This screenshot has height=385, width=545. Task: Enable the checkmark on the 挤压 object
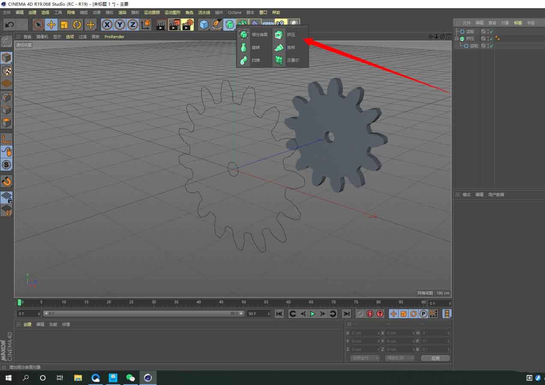pos(491,38)
